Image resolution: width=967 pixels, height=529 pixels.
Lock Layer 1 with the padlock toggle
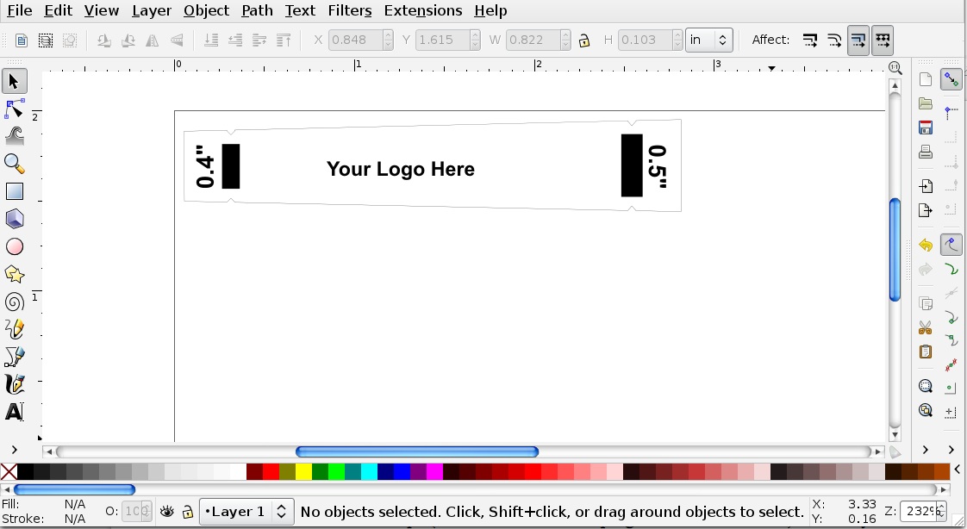point(187,511)
